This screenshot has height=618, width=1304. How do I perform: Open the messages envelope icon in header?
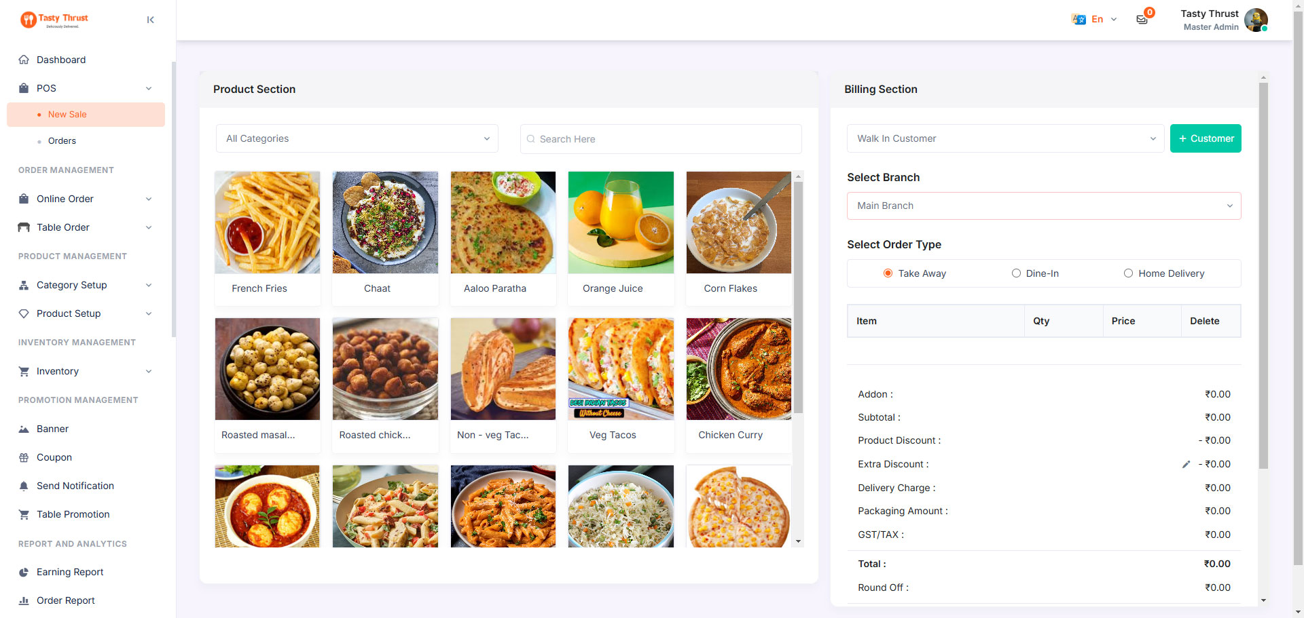[1142, 20]
